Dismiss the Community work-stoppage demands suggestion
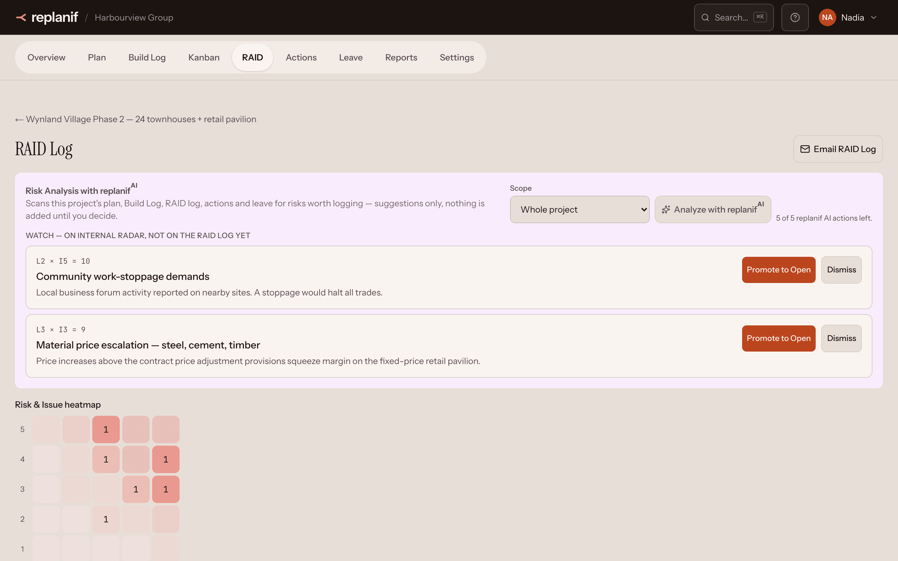Viewport: 898px width, 561px height. click(841, 270)
